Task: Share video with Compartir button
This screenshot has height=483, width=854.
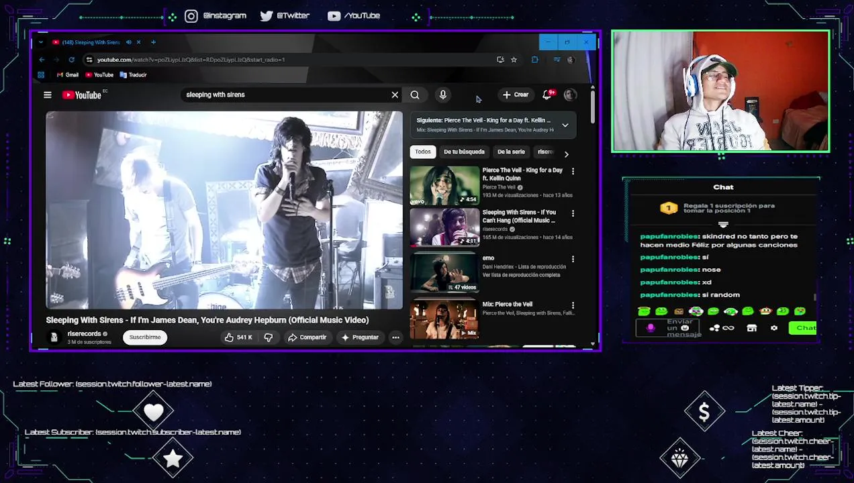Action: click(307, 337)
